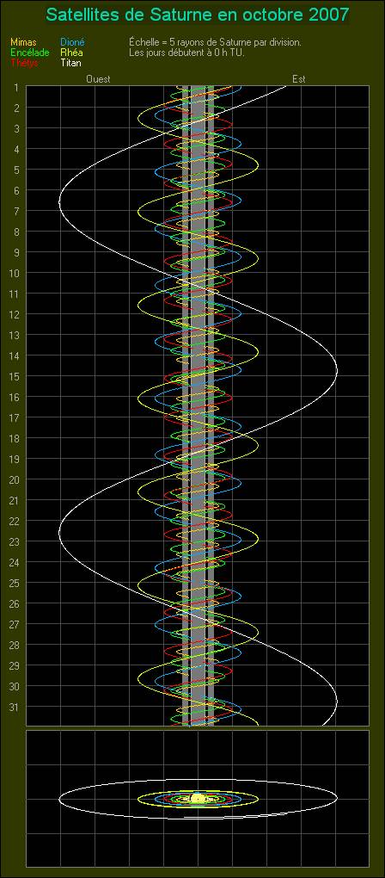This screenshot has height=878, width=385.
Task: Click the Est axis label
Action: tap(299, 79)
